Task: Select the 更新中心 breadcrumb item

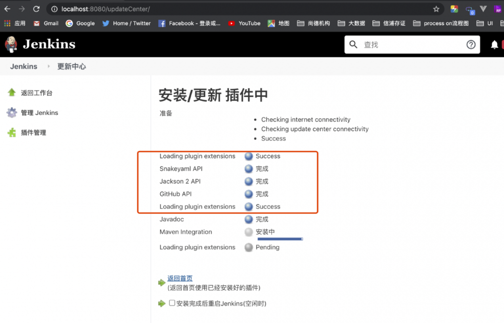Action: coord(72,66)
